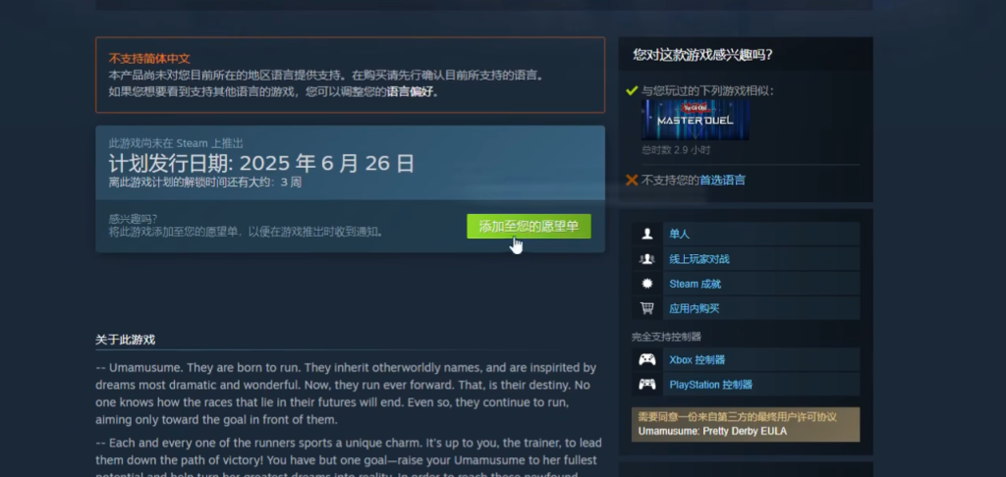Click the orange X unsupported language icon
Viewport: 1006px width, 477px height.
[x=632, y=181]
